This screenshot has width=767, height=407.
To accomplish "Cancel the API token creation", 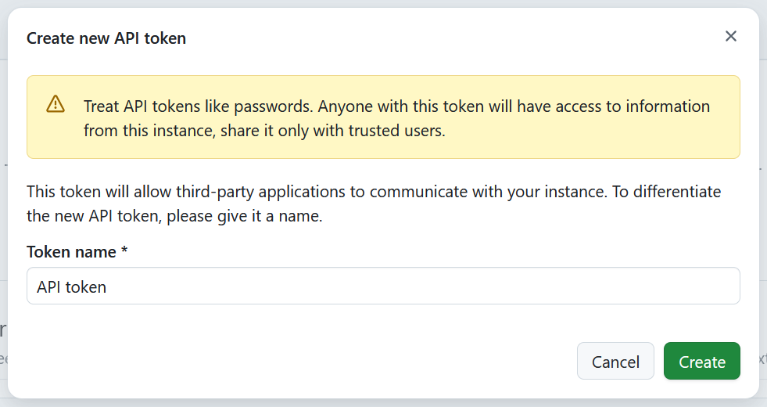I will pyautogui.click(x=615, y=362).
